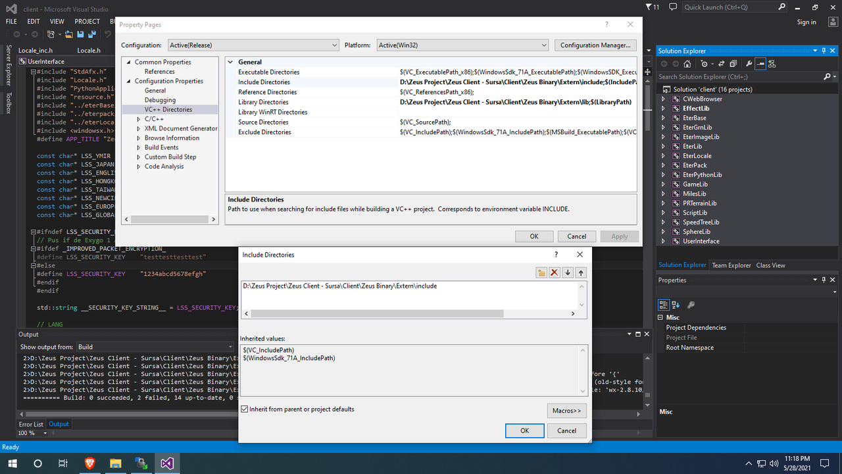The height and width of the screenshot is (474, 842).
Task: Select the GameLib project in Solution Explorer
Action: point(695,184)
